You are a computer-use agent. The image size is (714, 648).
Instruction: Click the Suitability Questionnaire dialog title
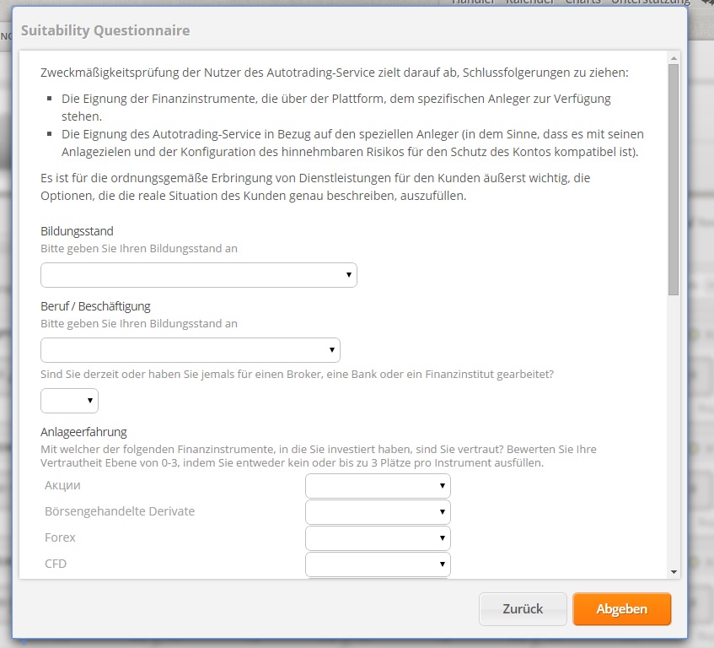105,31
